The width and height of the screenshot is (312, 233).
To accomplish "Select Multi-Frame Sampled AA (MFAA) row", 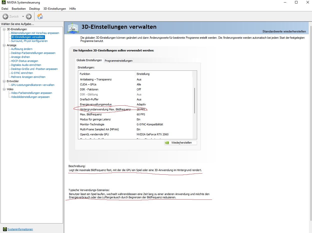I will pyautogui.click(x=135, y=129).
